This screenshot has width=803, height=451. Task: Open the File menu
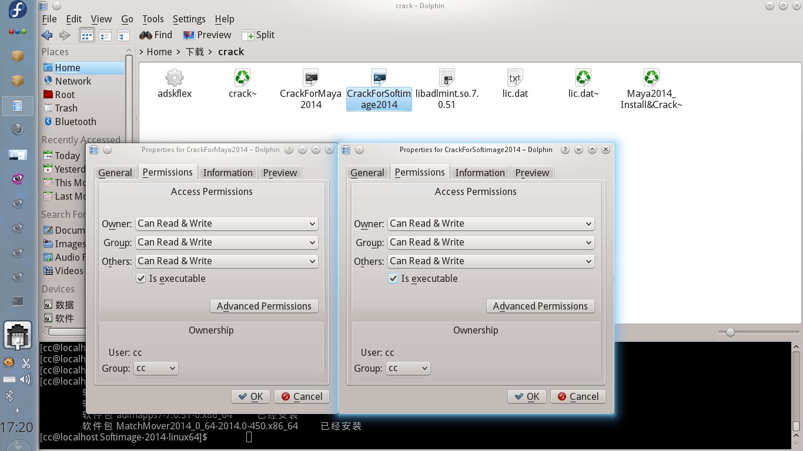pos(49,19)
